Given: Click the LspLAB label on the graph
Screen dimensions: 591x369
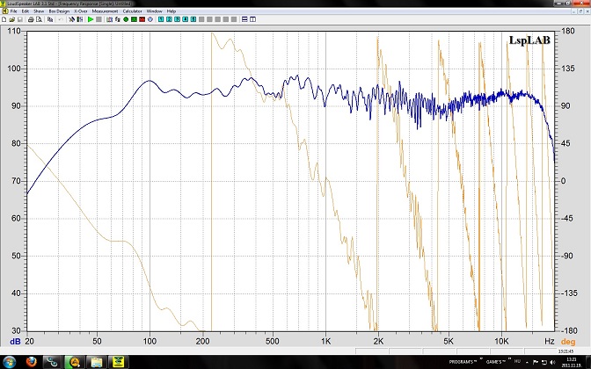Looking at the screenshot, I should click(529, 40).
